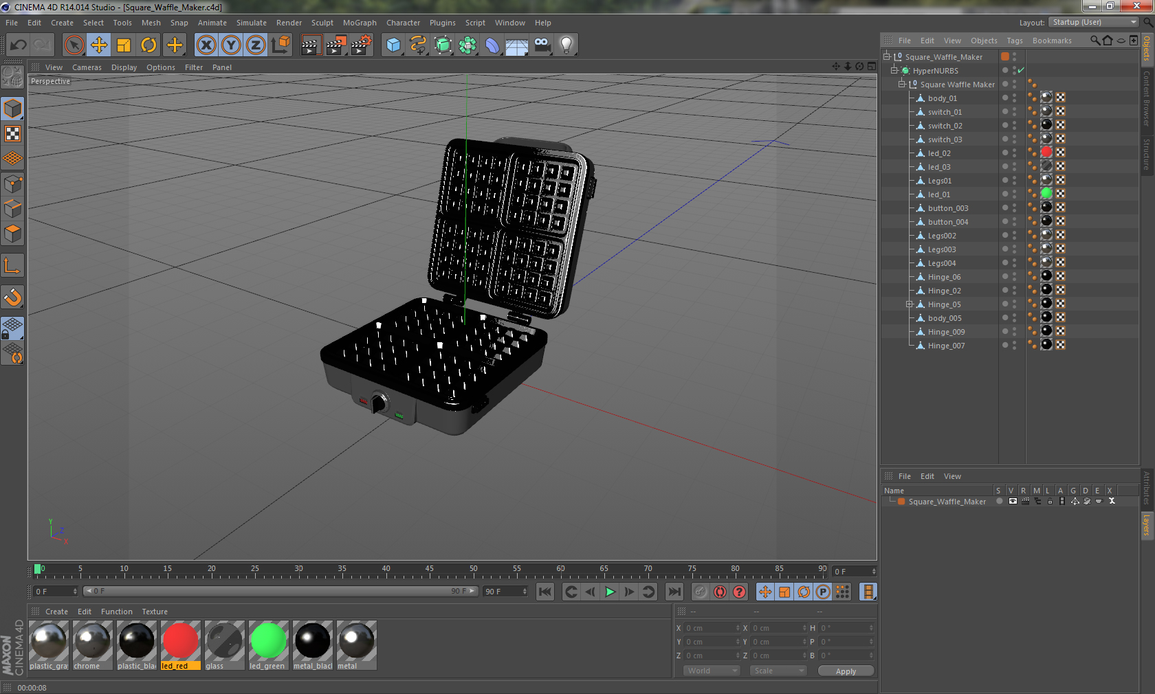Go to start of animation

tap(544, 592)
